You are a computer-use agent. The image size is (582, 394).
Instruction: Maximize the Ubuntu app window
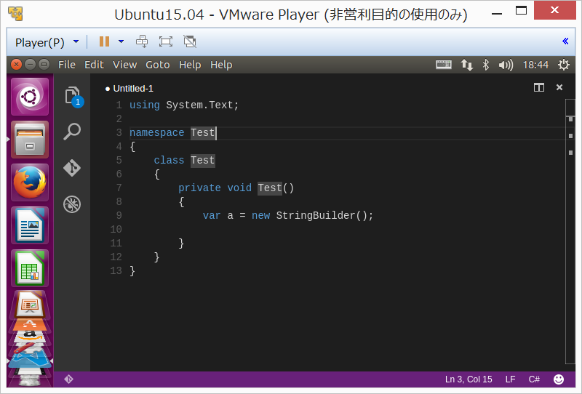point(44,65)
